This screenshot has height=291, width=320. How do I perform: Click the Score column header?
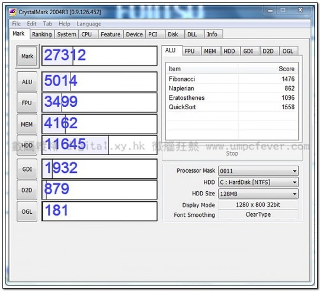point(268,69)
